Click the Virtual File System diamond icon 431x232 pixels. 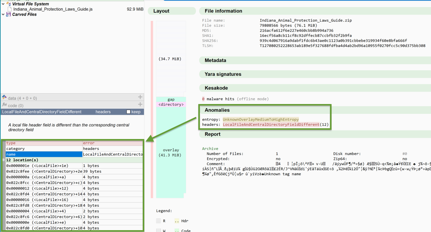[9, 4]
